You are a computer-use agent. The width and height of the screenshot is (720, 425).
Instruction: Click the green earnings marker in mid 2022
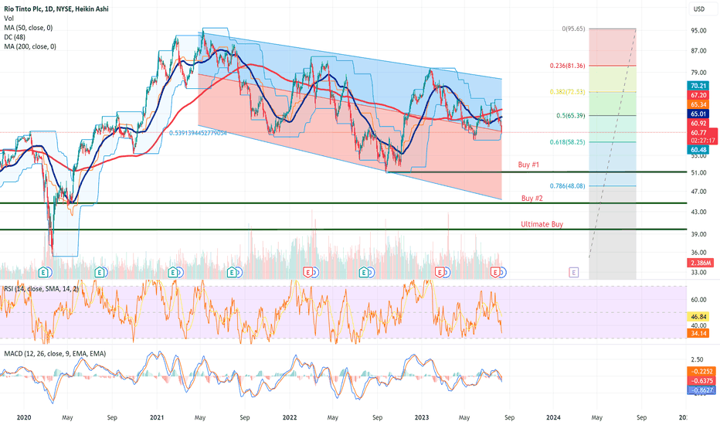click(x=364, y=273)
